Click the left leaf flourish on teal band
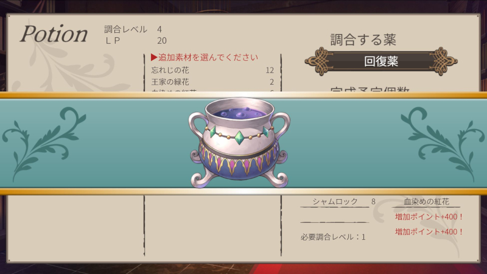The width and height of the screenshot is (487, 274). click(x=43, y=144)
